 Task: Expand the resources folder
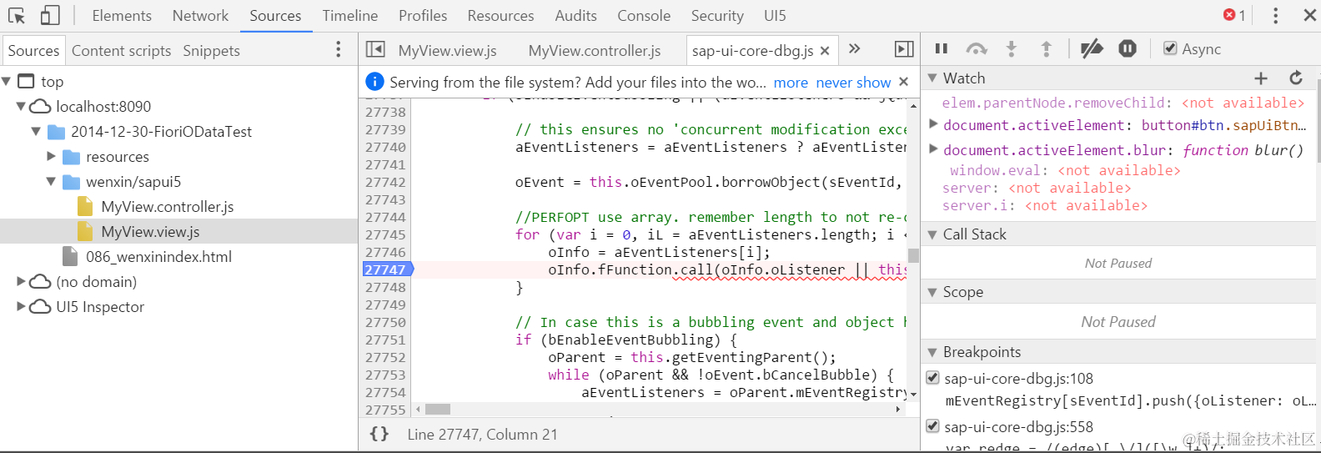[x=51, y=156]
